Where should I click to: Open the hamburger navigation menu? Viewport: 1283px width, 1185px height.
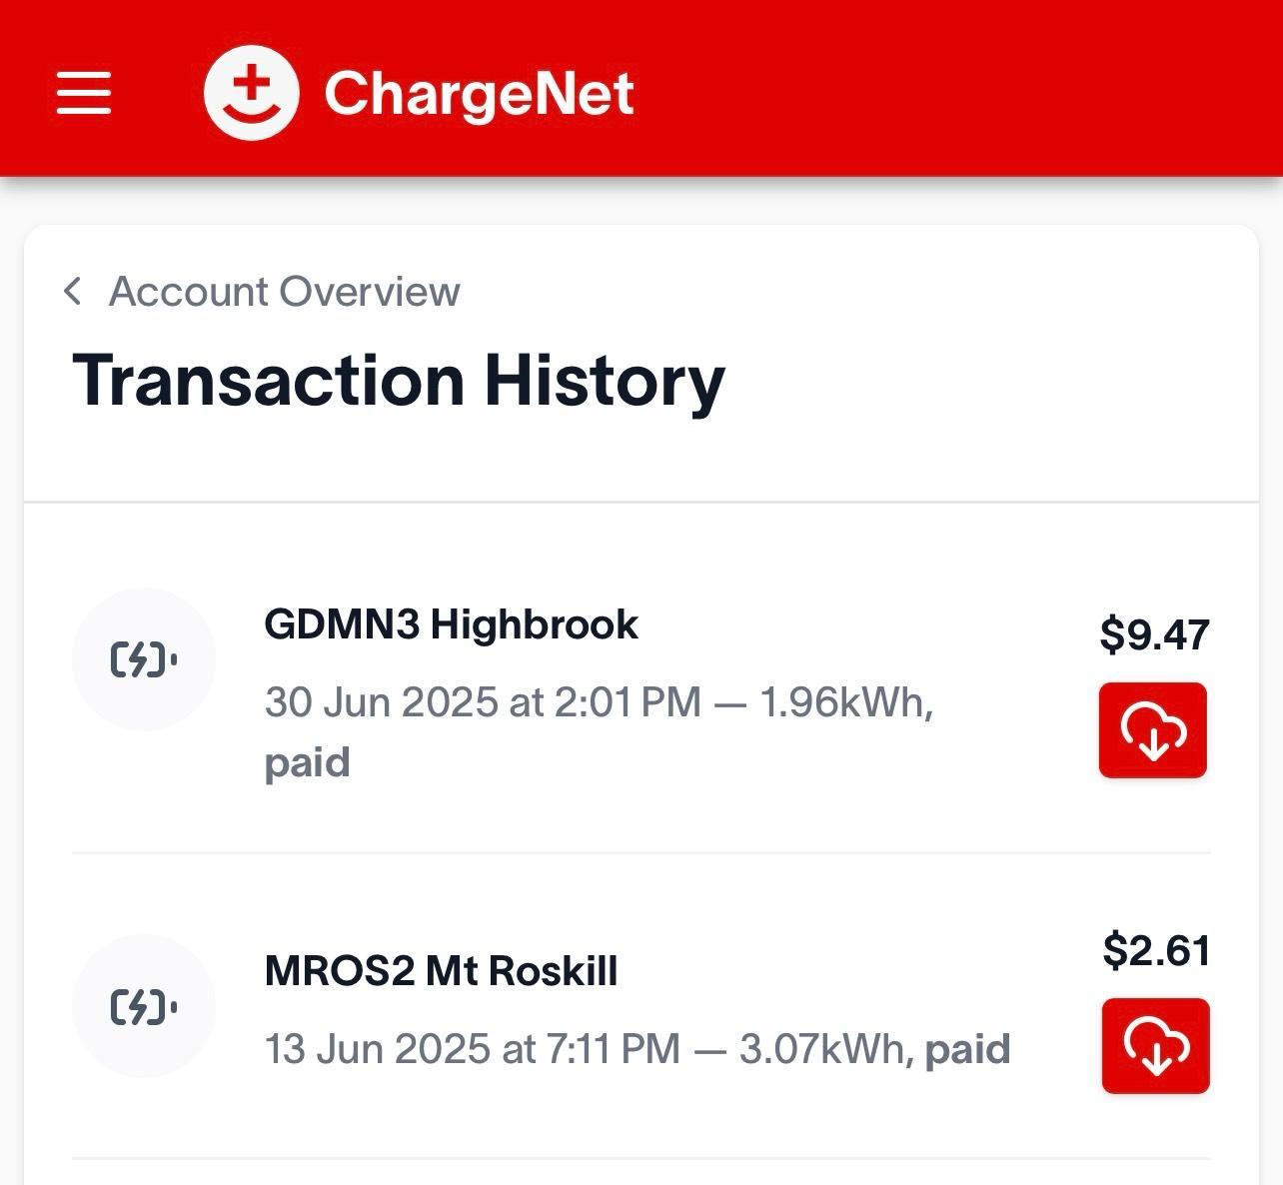point(84,93)
